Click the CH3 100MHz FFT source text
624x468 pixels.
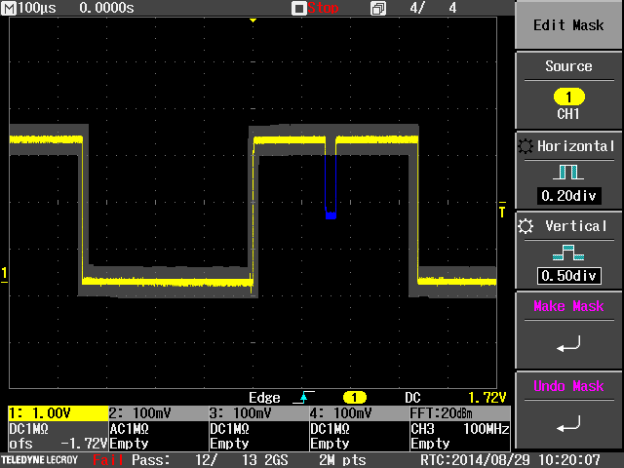(460, 429)
